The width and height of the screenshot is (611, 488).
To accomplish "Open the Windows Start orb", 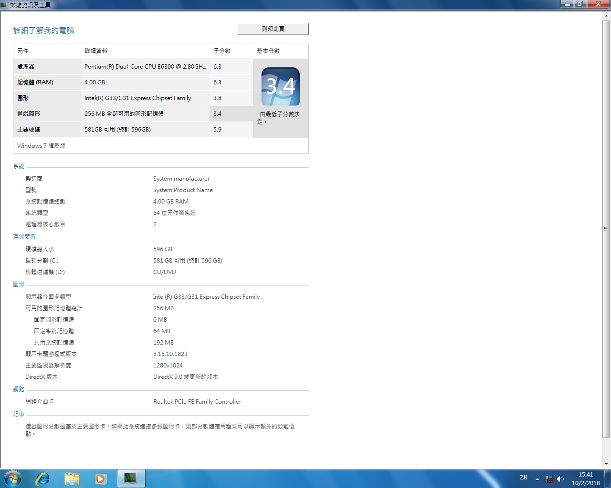I will pos(12,478).
